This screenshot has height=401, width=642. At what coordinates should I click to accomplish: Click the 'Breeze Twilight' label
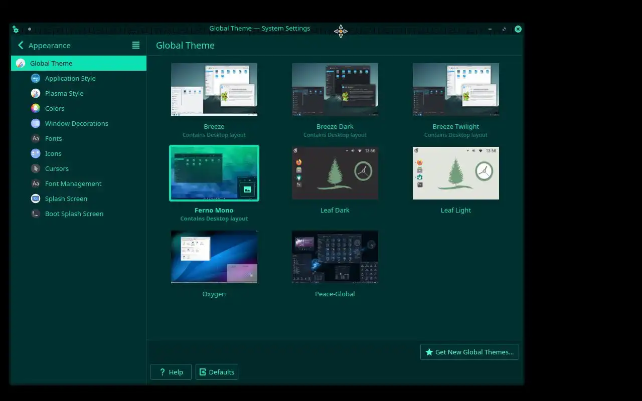456,126
